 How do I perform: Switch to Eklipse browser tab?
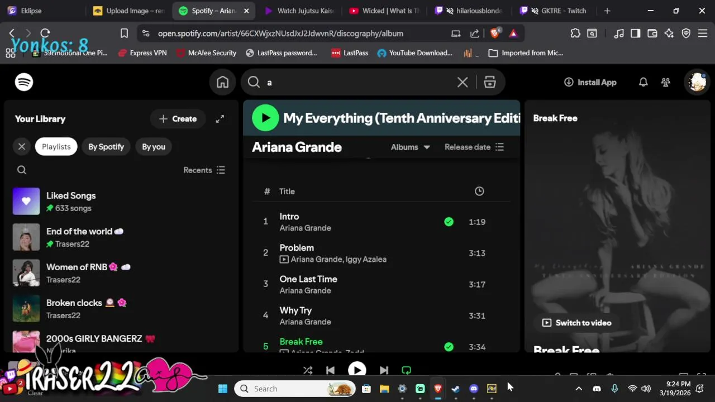click(x=44, y=11)
